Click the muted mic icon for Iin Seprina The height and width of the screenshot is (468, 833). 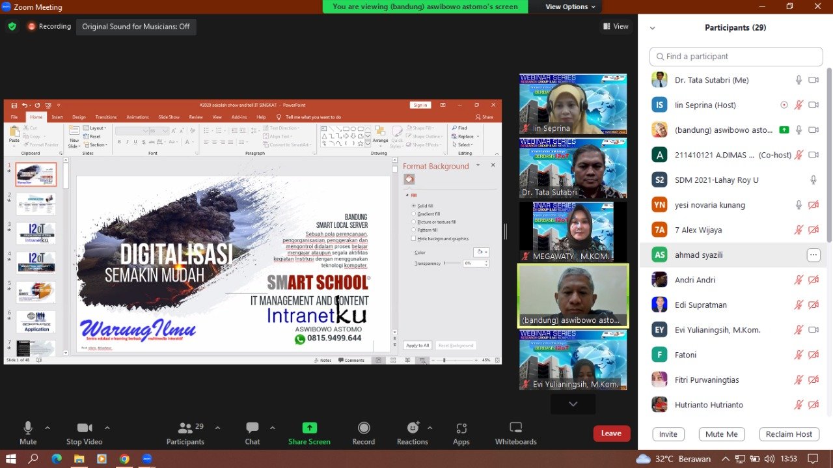(x=799, y=105)
